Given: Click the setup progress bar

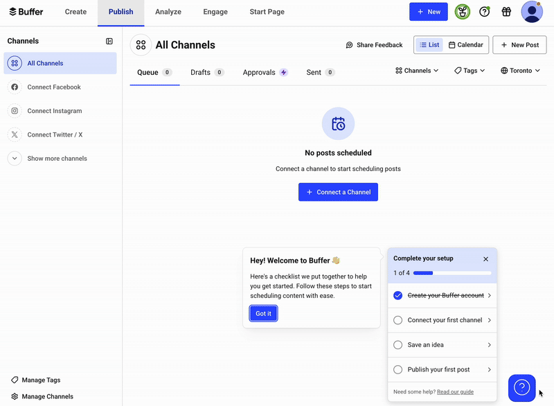Looking at the screenshot, I should [x=452, y=273].
